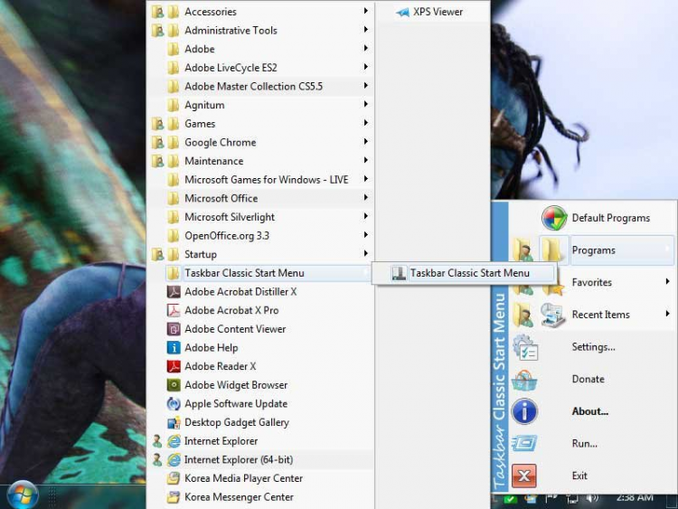Choose the Exit option

coord(592,476)
